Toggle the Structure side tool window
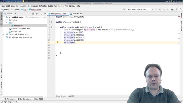 [x=1, y=88]
